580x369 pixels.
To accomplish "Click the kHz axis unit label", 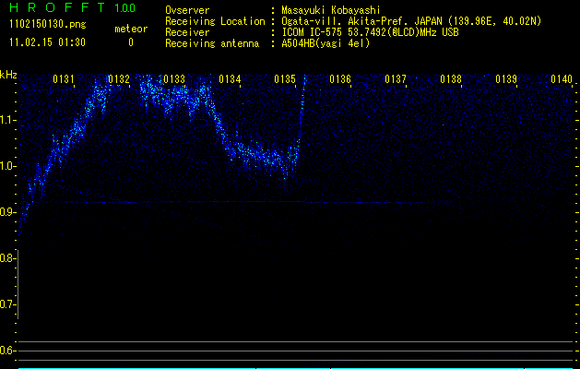I will 8,75.
